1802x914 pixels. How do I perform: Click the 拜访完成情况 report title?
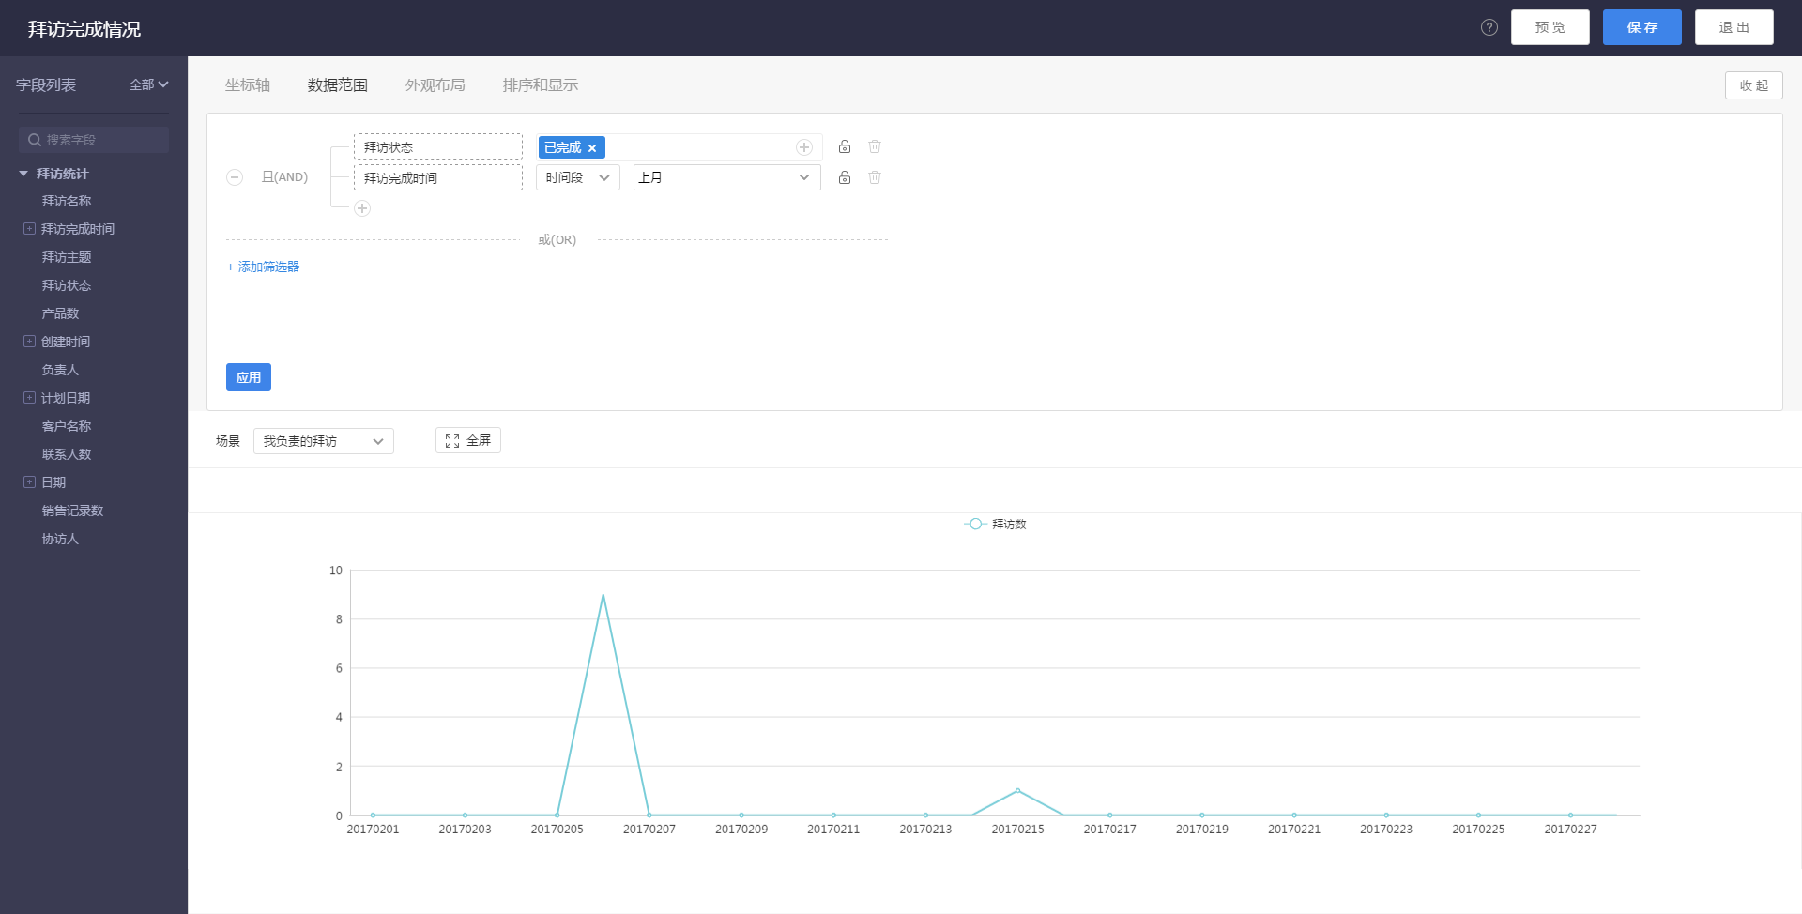84,29
